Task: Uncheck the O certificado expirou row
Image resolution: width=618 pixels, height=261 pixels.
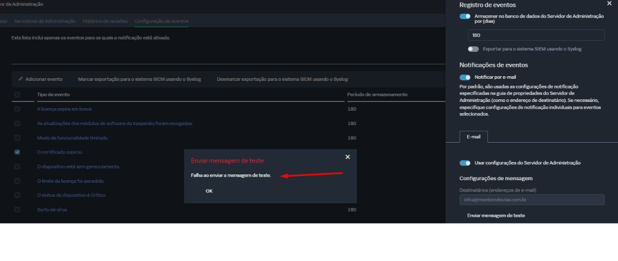Action: tap(18, 152)
